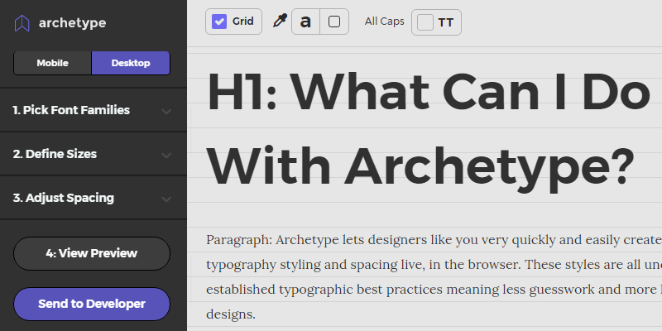The width and height of the screenshot is (662, 331).
Task: Open the 2. Define Sizes section
Action: [55, 154]
